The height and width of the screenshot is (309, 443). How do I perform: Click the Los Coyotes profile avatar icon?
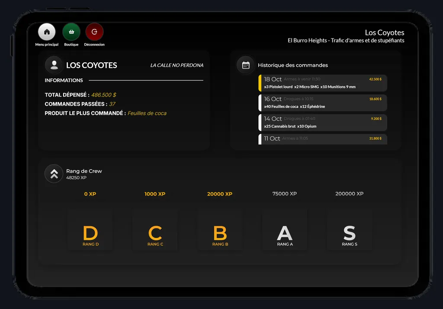pos(54,65)
